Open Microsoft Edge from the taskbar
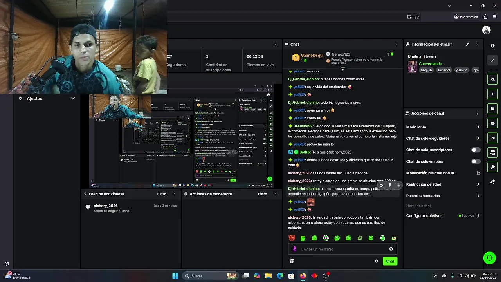 (280, 276)
